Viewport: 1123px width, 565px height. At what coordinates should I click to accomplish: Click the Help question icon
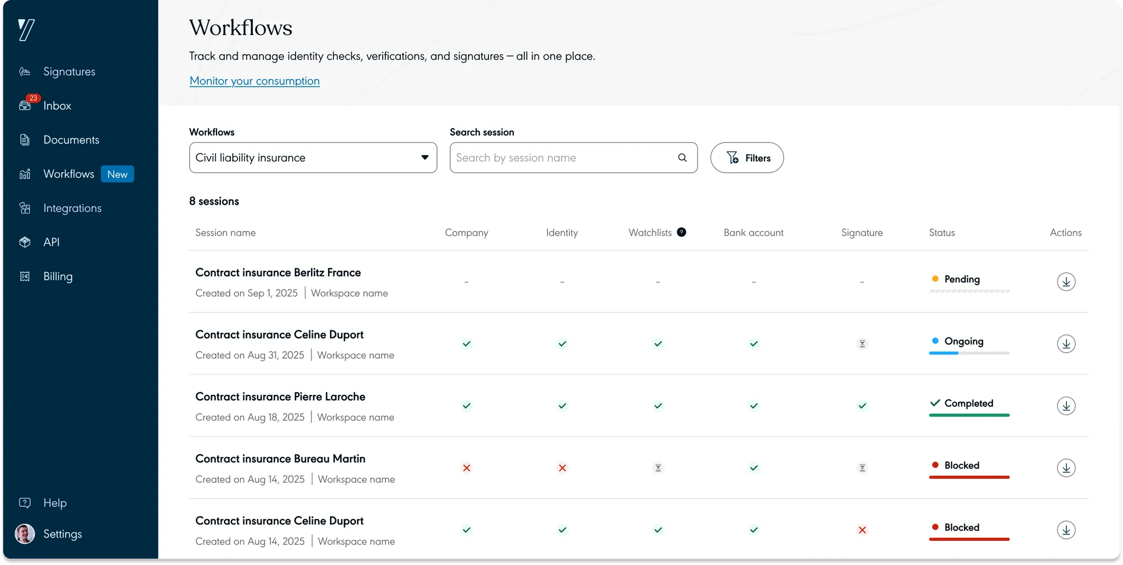coord(25,502)
